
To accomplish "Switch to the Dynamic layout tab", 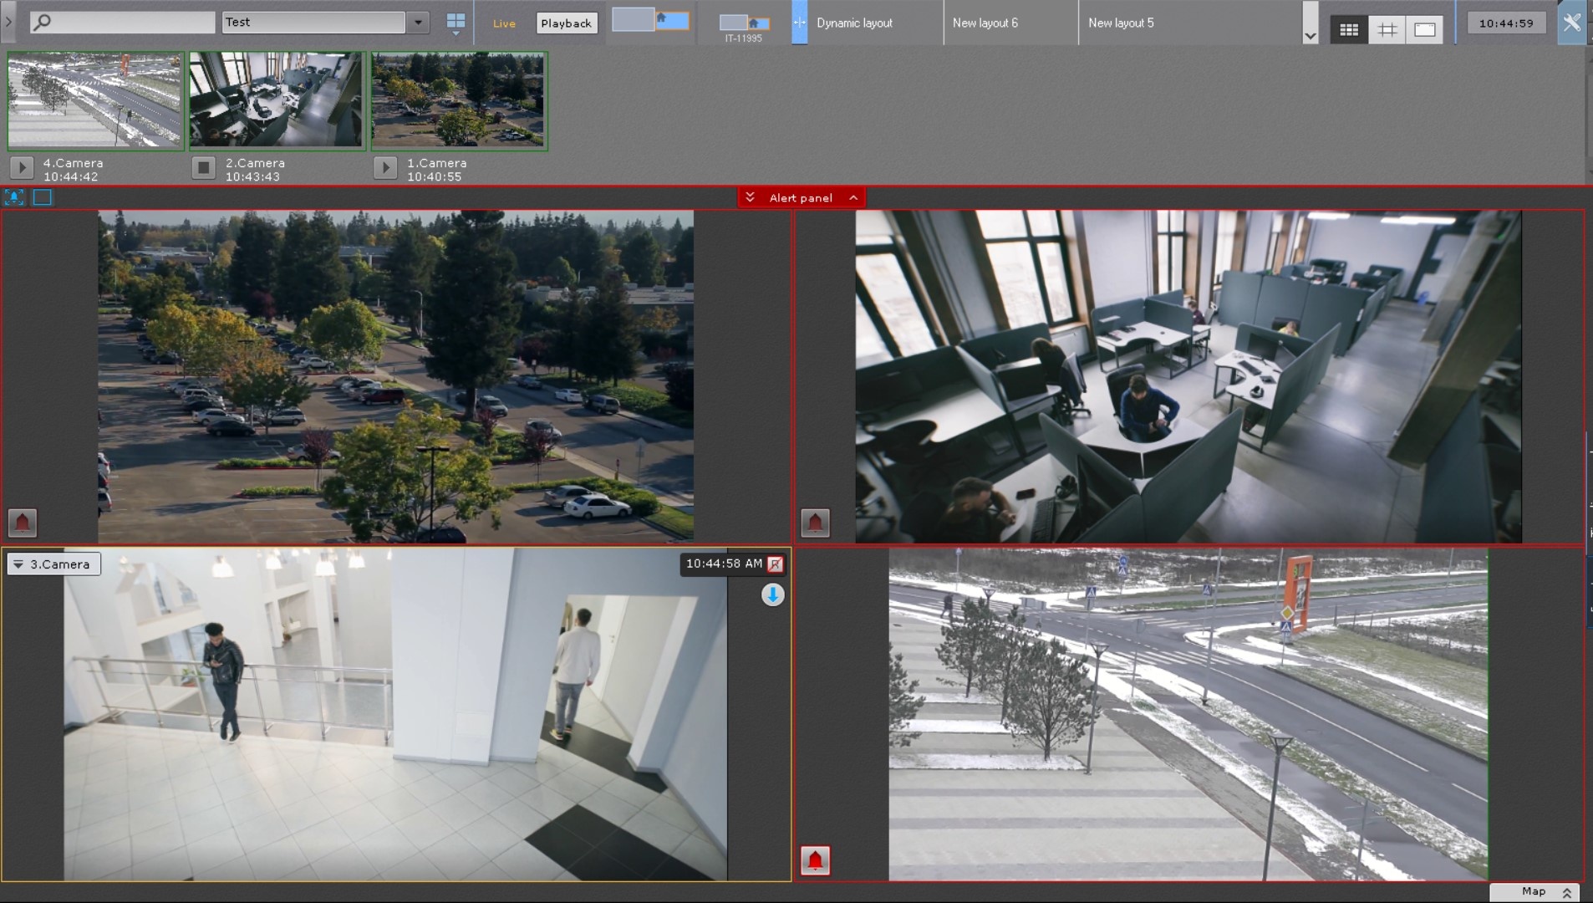I will (x=854, y=23).
